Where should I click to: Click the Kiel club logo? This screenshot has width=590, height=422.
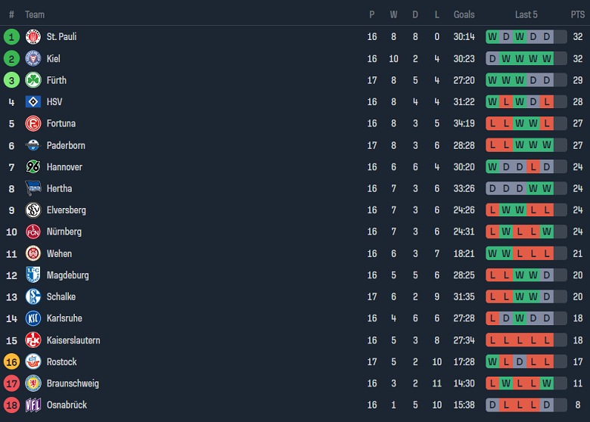coord(33,58)
